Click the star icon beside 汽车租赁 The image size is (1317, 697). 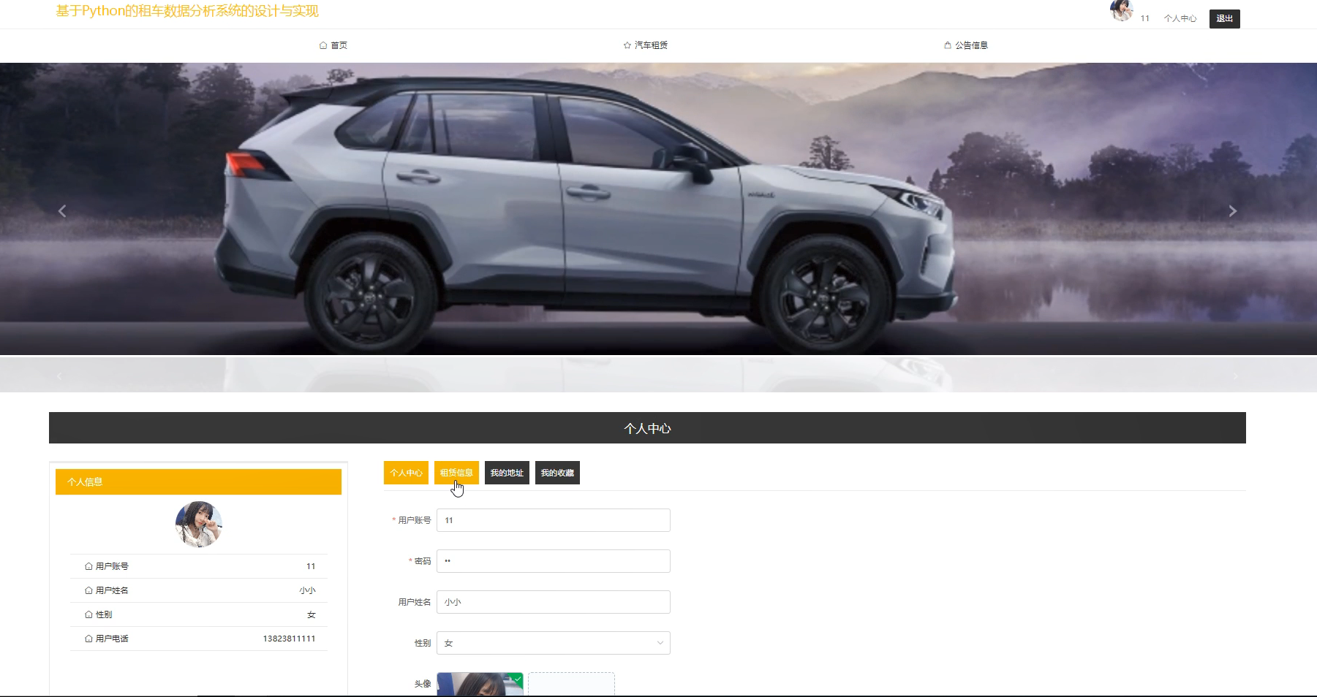coord(627,45)
